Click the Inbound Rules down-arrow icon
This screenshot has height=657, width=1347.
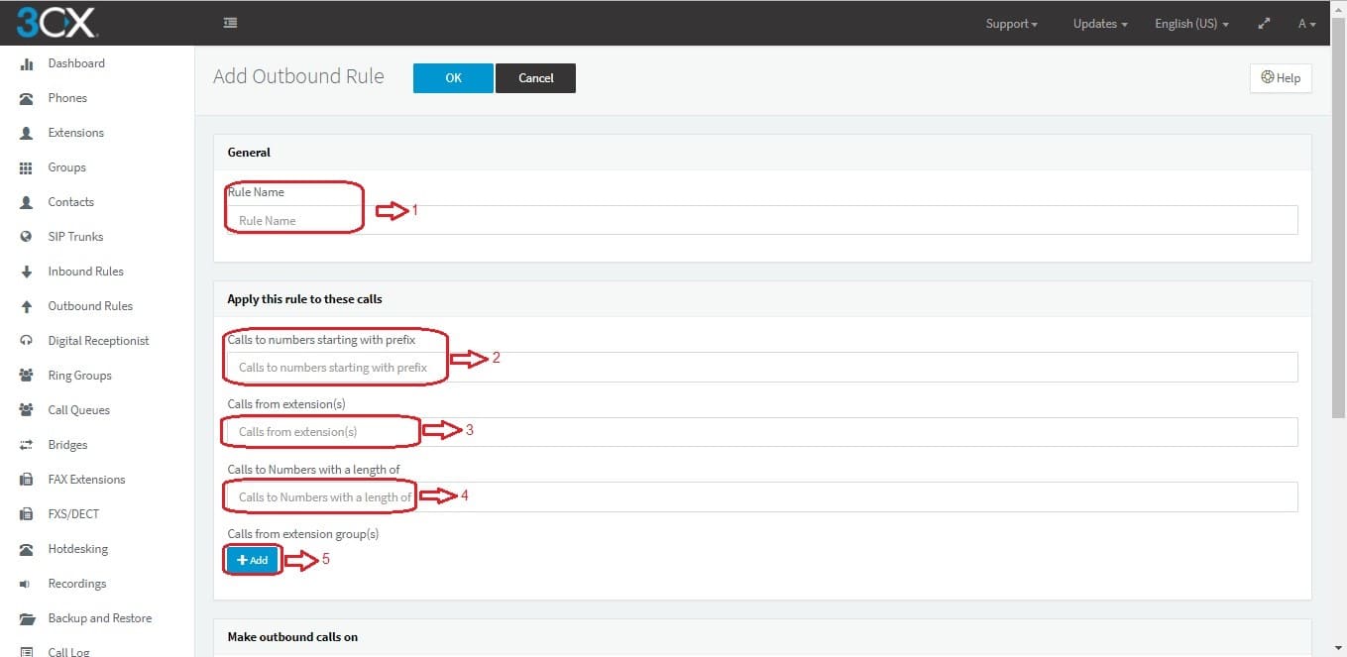click(x=27, y=272)
